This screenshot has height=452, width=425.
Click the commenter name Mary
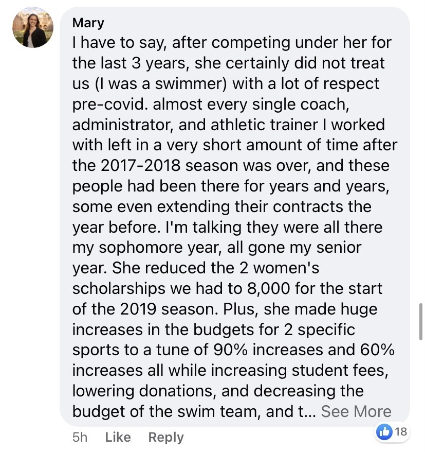click(x=88, y=23)
